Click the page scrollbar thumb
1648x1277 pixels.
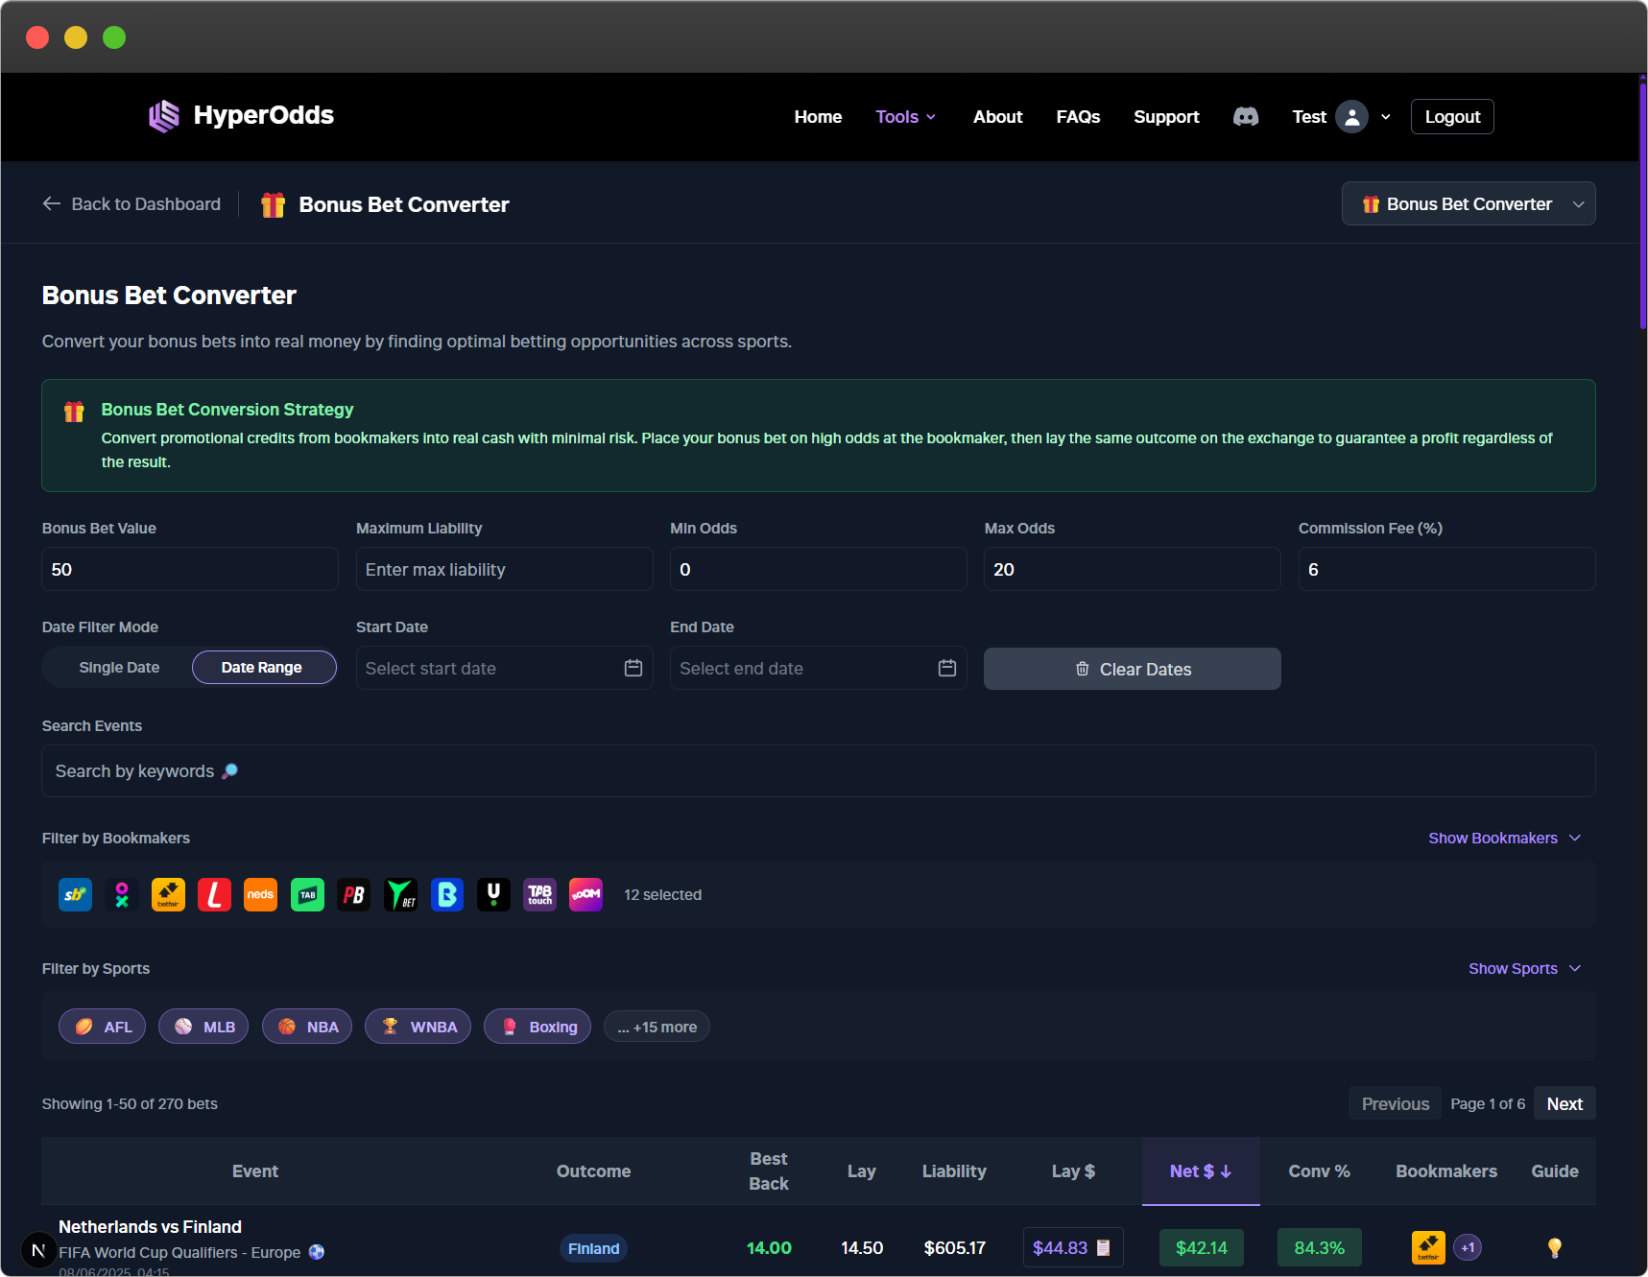[x=1643, y=206]
